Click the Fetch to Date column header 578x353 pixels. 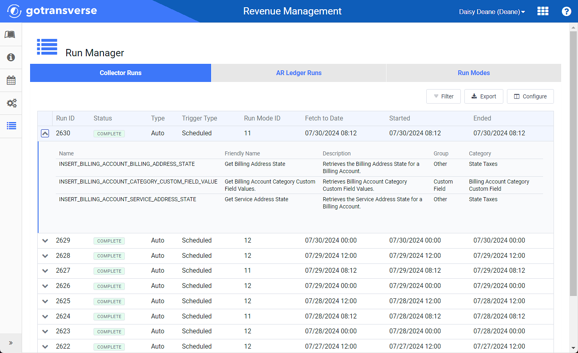pos(324,118)
